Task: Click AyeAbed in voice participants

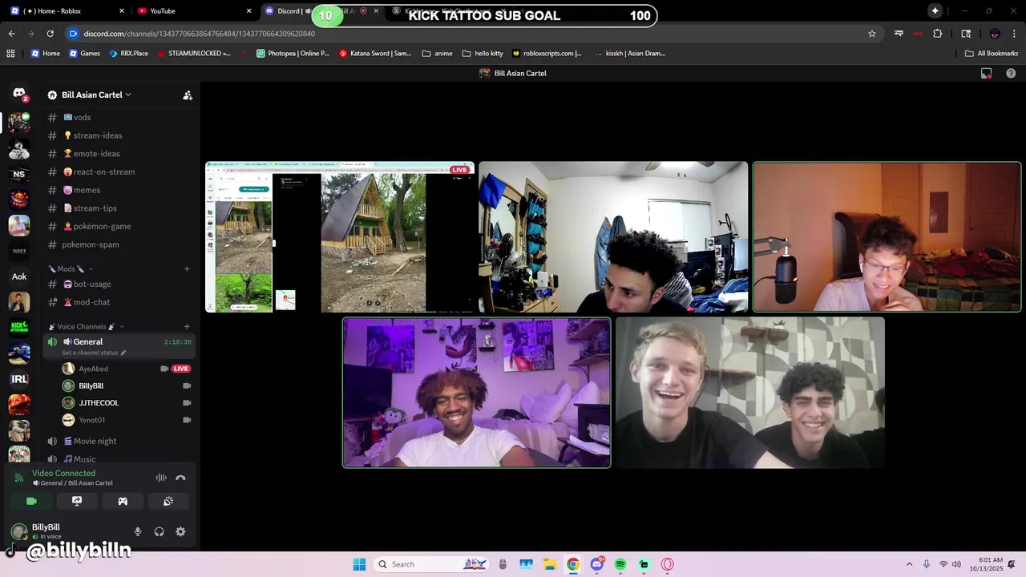Action: pos(93,369)
